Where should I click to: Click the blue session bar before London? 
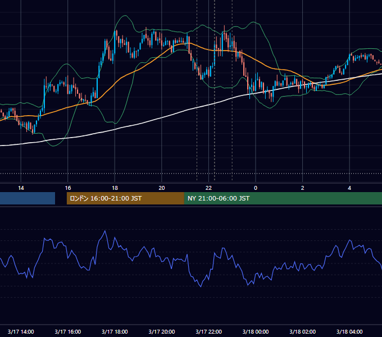click(28, 198)
